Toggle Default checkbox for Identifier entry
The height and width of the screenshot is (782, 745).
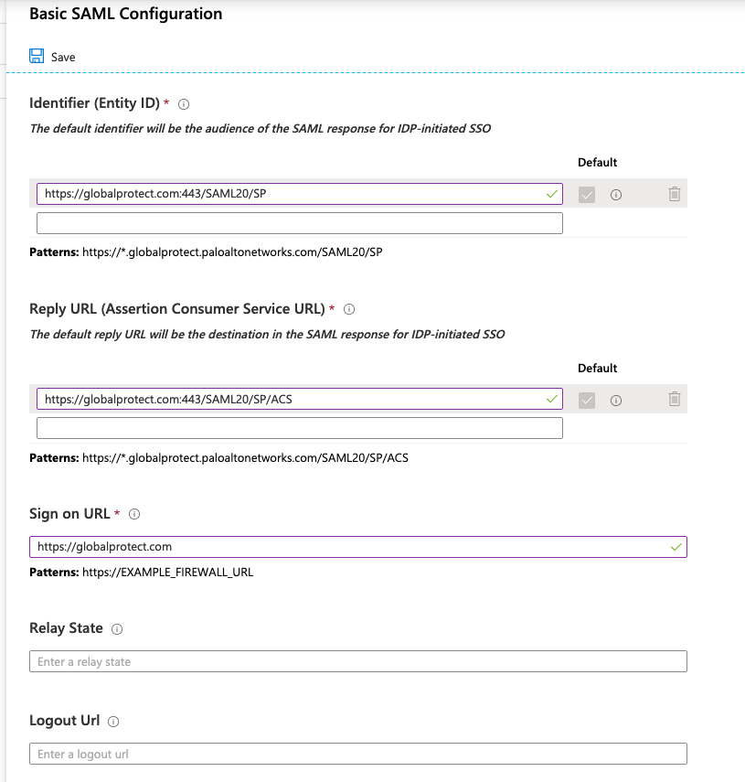588,194
